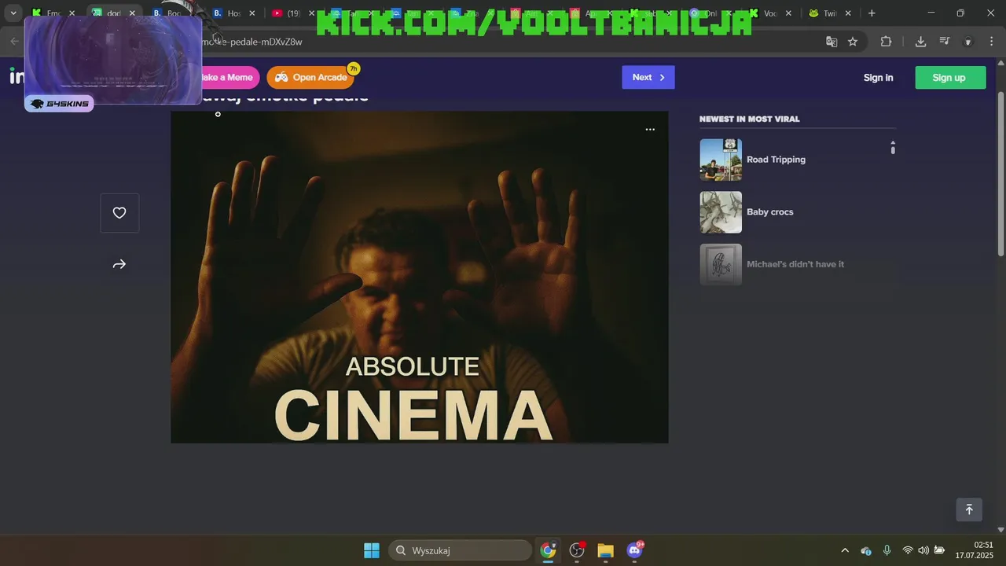Click the green Sign up button
The height and width of the screenshot is (566, 1006).
point(950,77)
